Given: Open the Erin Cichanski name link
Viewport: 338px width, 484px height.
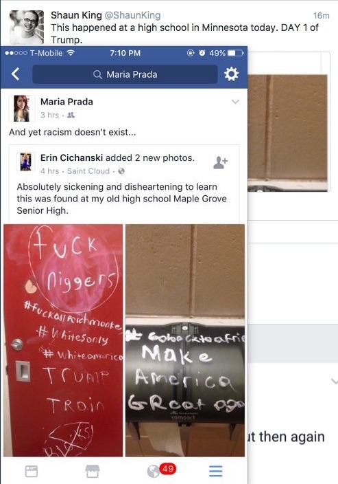Looking at the screenshot, I should [x=71, y=157].
